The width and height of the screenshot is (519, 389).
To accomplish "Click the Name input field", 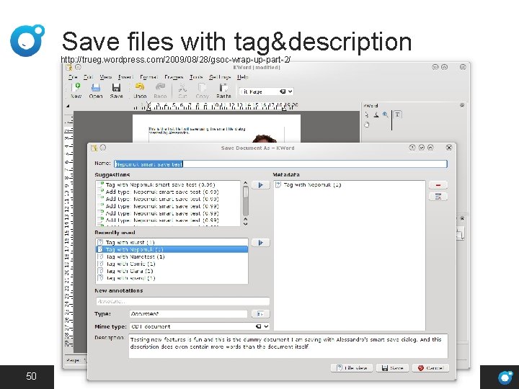I will pyautogui.click(x=280, y=164).
